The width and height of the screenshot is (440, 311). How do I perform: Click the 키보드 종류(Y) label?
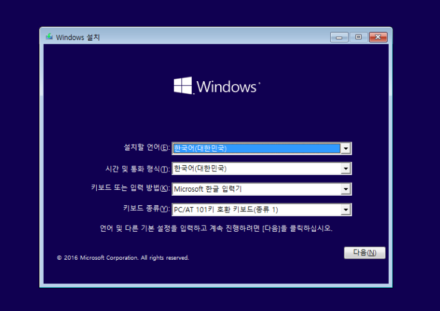146,210
